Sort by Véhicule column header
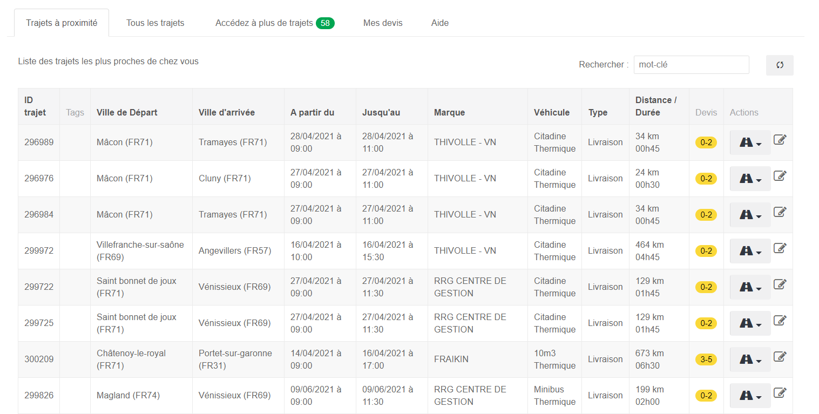 pos(554,106)
